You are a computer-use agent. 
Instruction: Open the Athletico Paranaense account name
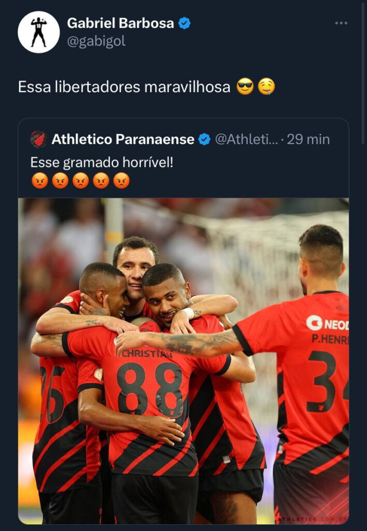[x=123, y=139]
